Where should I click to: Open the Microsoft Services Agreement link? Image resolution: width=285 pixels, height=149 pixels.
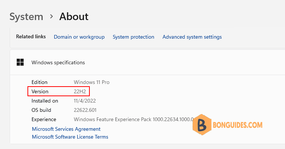point(66,129)
